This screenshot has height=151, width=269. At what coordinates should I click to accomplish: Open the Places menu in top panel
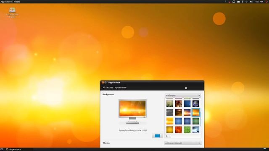pos(17,2)
